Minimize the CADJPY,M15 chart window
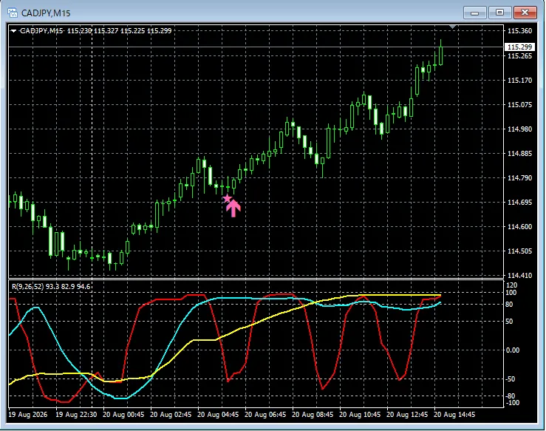This screenshot has width=546, height=431. point(474,13)
